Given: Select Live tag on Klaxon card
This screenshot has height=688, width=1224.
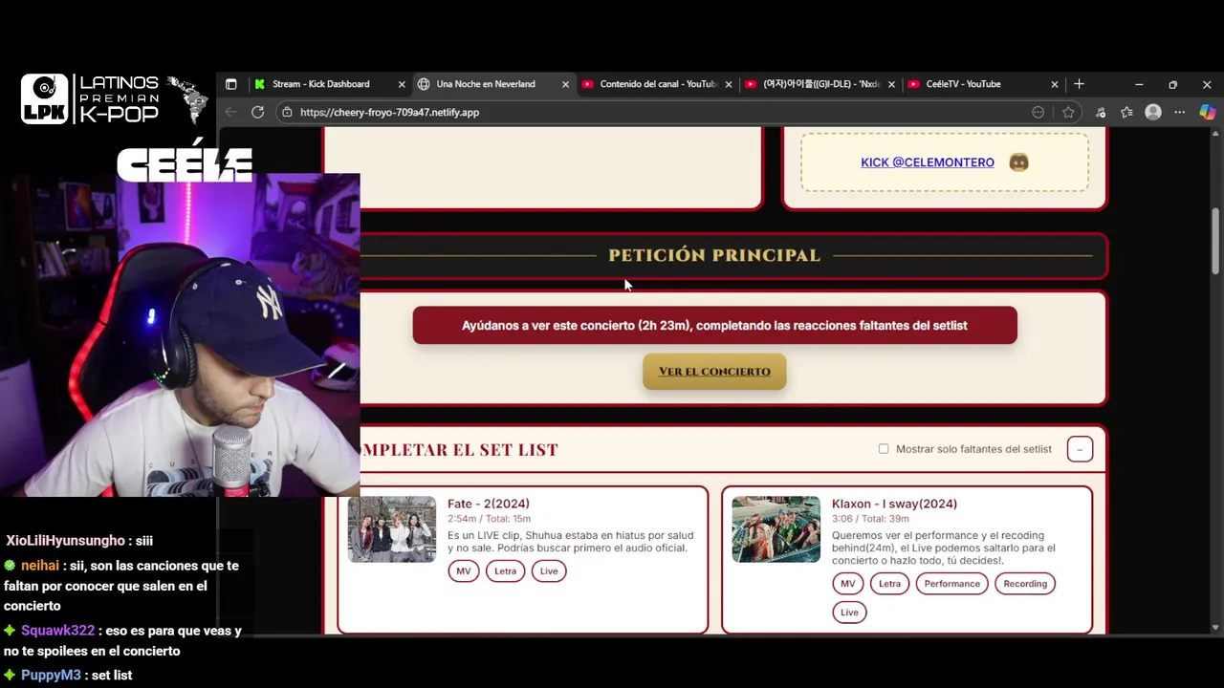Looking at the screenshot, I should 849,613.
